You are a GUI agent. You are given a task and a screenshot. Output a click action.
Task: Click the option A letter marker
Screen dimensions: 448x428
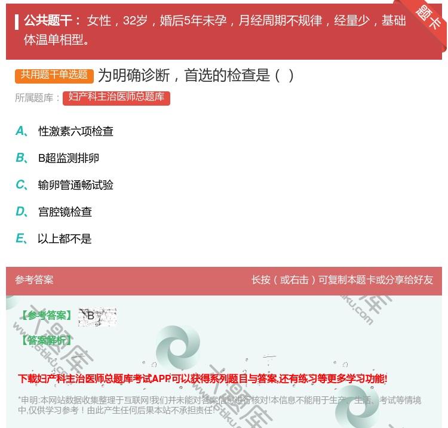[21, 131]
